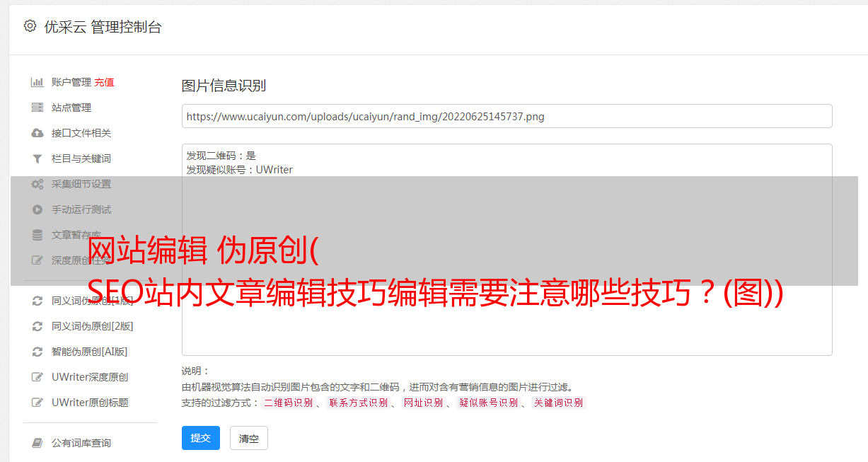Click inside the recognition result text area
The height and width of the screenshot is (462, 868).
coord(507,250)
